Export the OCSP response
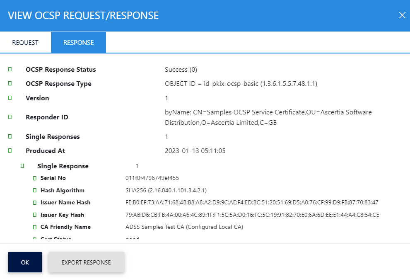This screenshot has height=279, width=410. (86, 262)
